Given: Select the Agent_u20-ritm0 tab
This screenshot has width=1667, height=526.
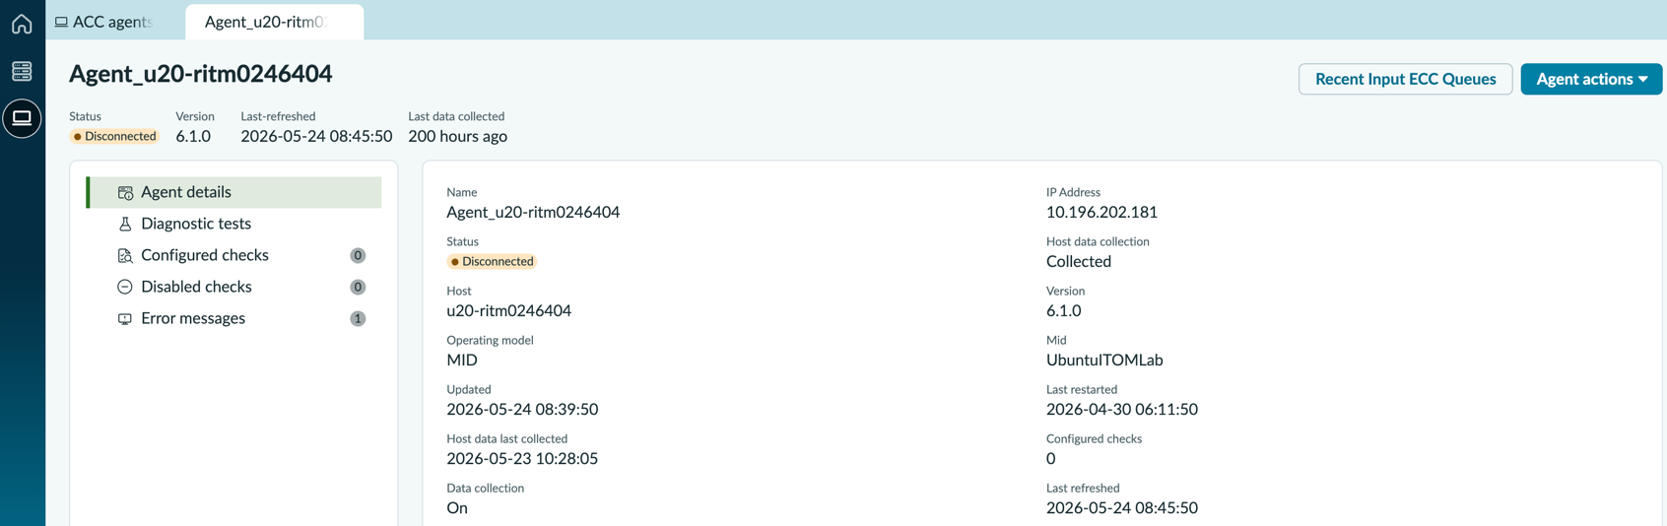Looking at the screenshot, I should (274, 22).
